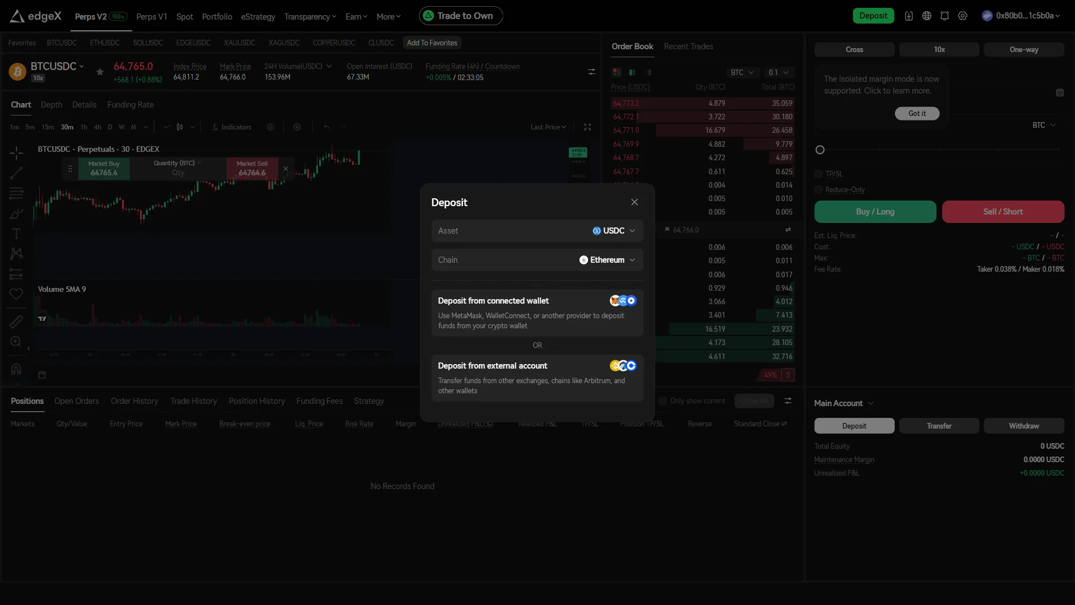Switch to the Funding Rate chart tab
The height and width of the screenshot is (605, 1075).
coord(130,105)
